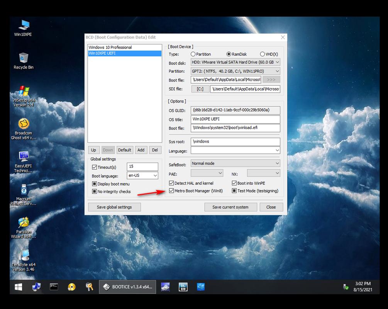Launch the Broadcom Ghost x64 shortcut
Viewport: 388px width, 309px height.
[24, 129]
